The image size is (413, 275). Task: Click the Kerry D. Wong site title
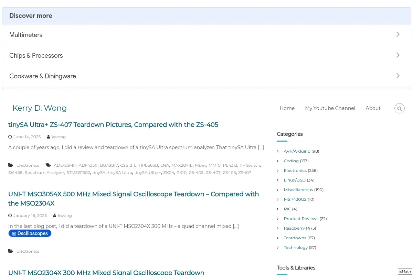tap(40, 108)
